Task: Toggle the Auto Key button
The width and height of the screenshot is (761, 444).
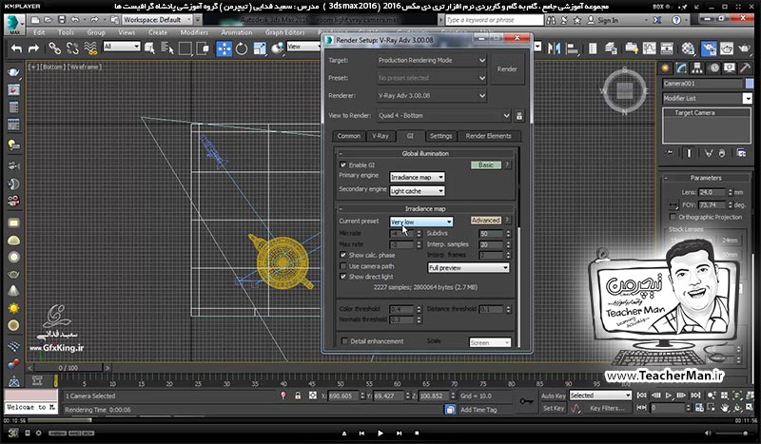Action: coord(554,396)
